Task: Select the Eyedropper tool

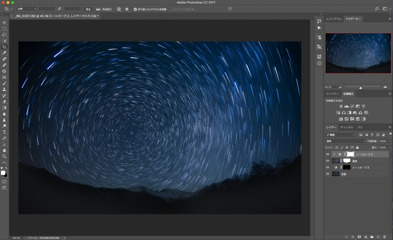Action: click(x=4, y=53)
